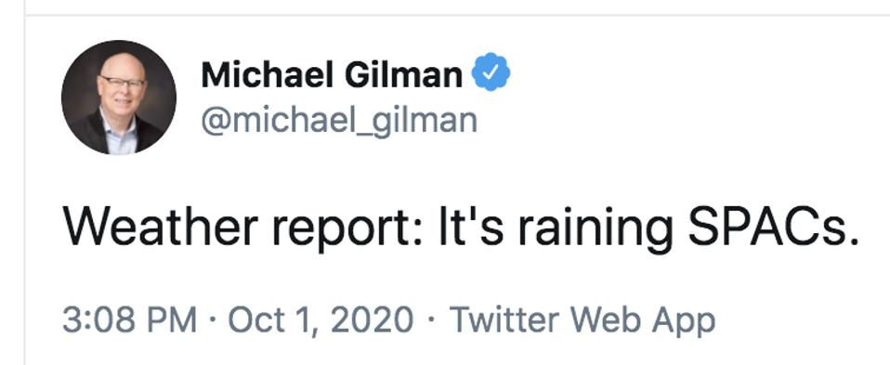Open the 3:08 PM timestamp link
The image size is (890, 365).
(x=129, y=320)
